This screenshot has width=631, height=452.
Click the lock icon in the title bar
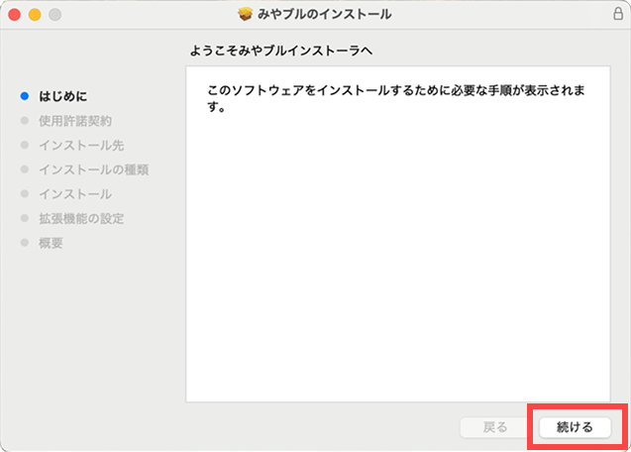[x=618, y=15]
